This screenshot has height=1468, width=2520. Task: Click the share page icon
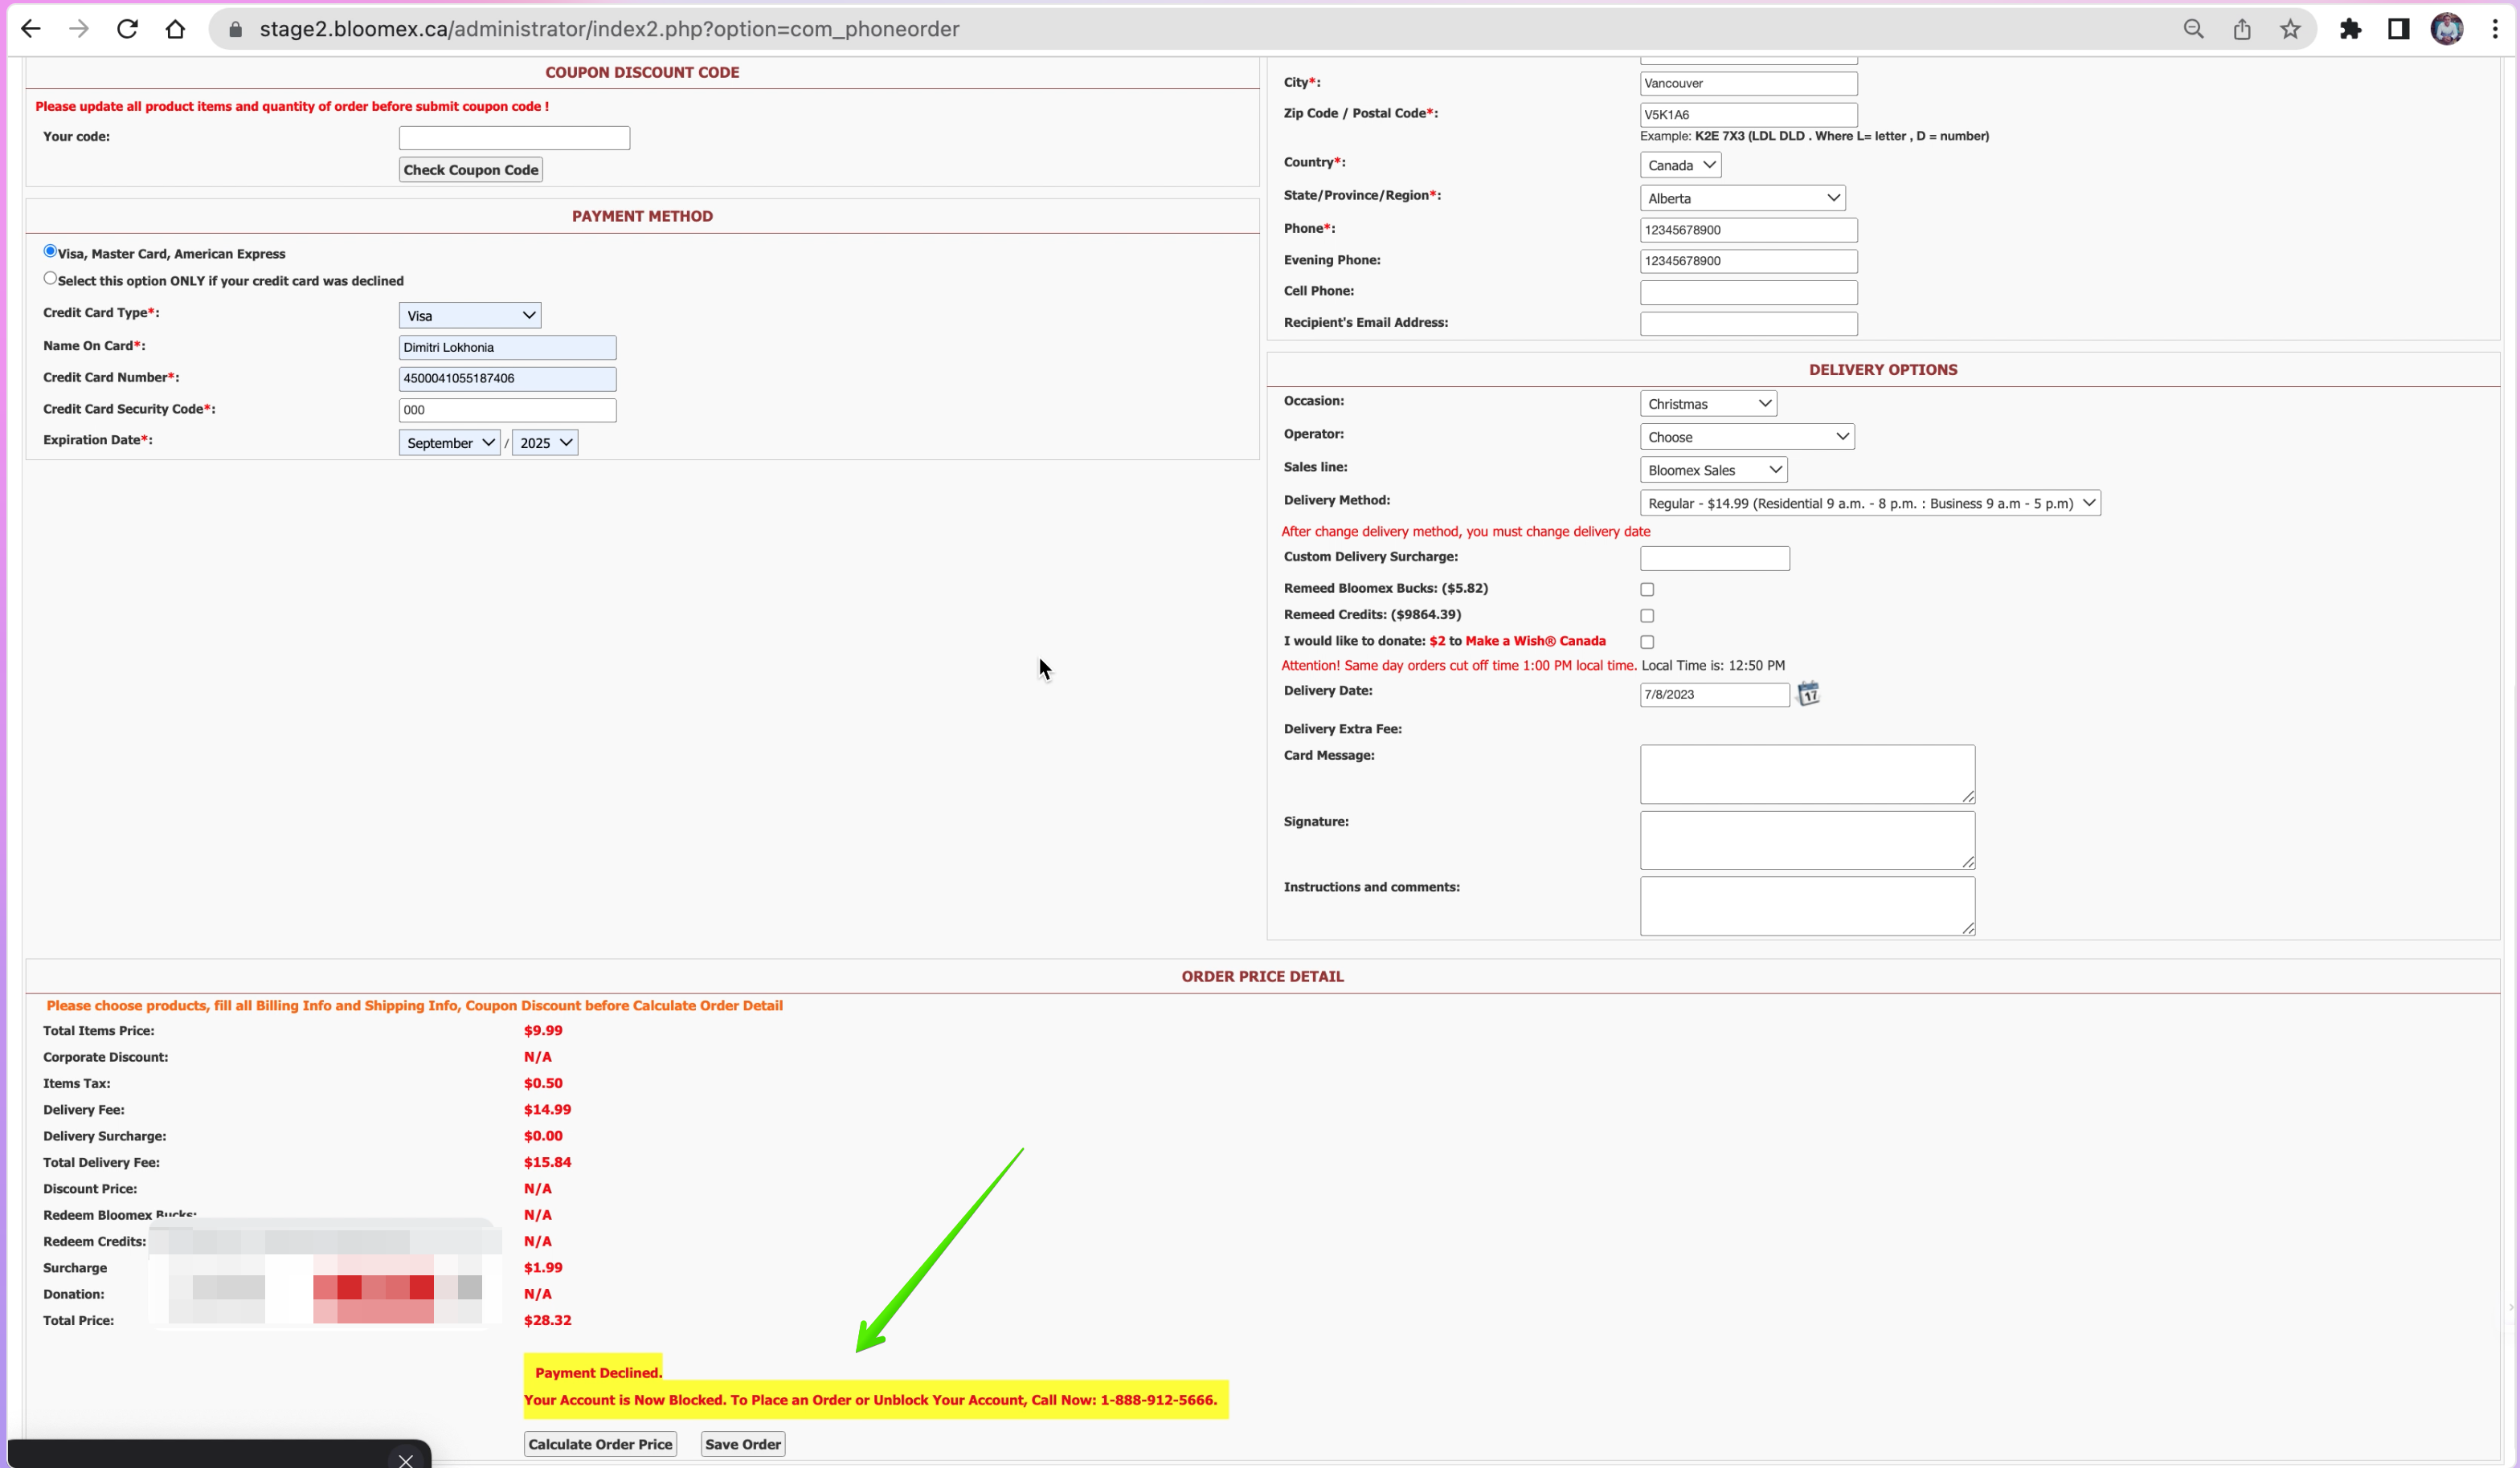tap(2242, 29)
